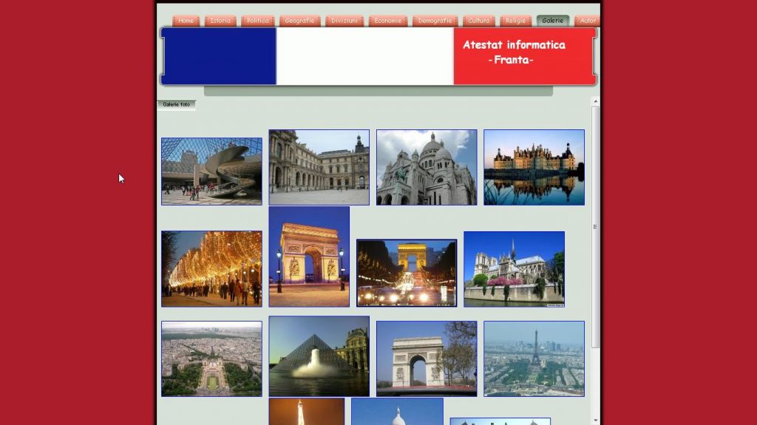Click the red Atestat informatica Franta banner

coord(524,56)
